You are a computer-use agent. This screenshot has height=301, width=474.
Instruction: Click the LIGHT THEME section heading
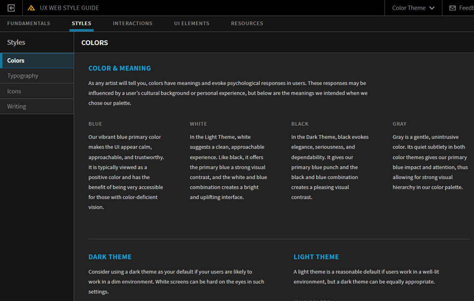pyautogui.click(x=316, y=257)
